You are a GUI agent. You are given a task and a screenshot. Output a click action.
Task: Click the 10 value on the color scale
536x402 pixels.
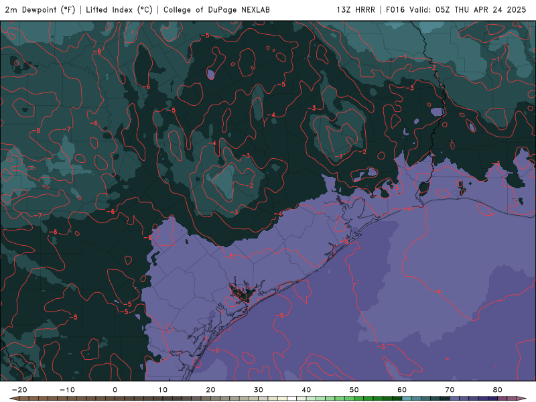(163, 390)
